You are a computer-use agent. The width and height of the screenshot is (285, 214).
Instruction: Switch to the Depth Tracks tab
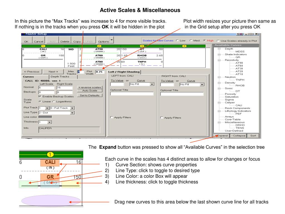coord(60,77)
